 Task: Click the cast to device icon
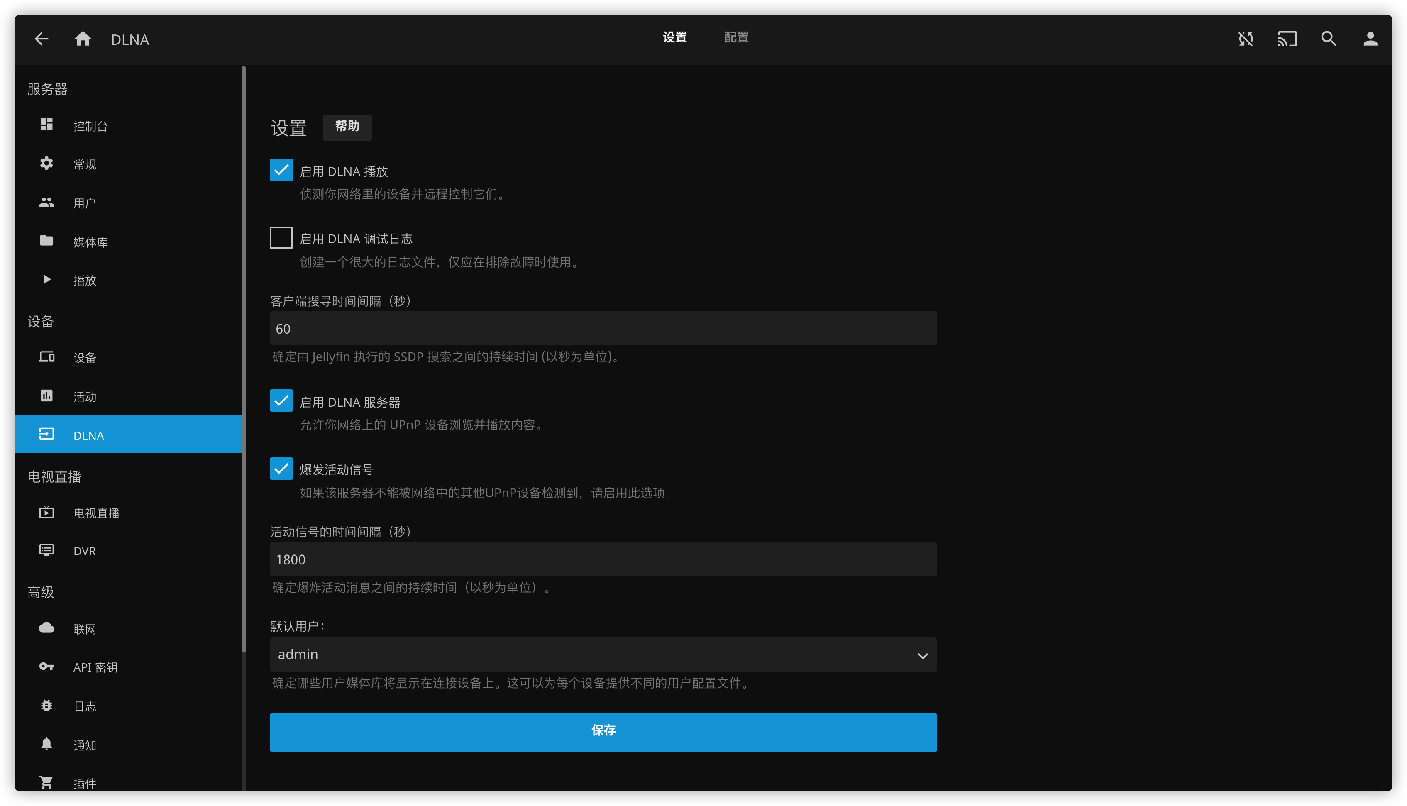tap(1287, 39)
